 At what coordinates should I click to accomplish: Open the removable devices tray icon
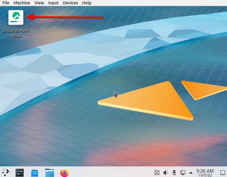[174, 173]
